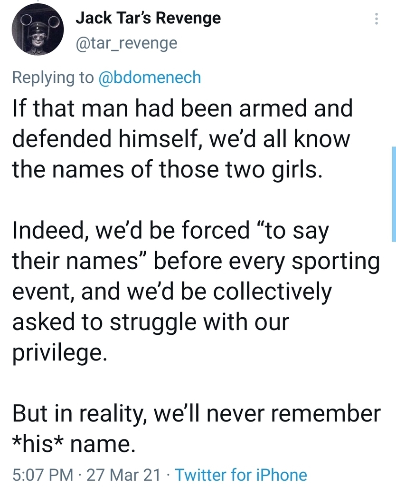Click the 5:07 PM timestamp
Viewport: 396px width, 487px height.
[43, 475]
